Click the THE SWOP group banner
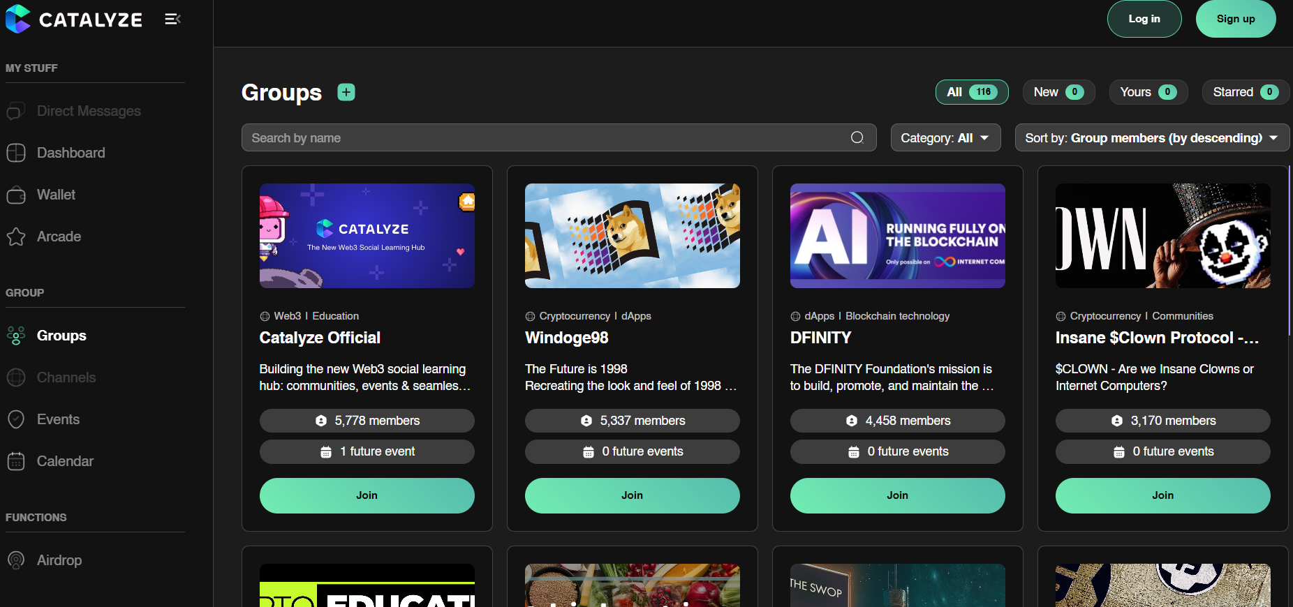Image resolution: width=1293 pixels, height=607 pixels. click(x=898, y=585)
